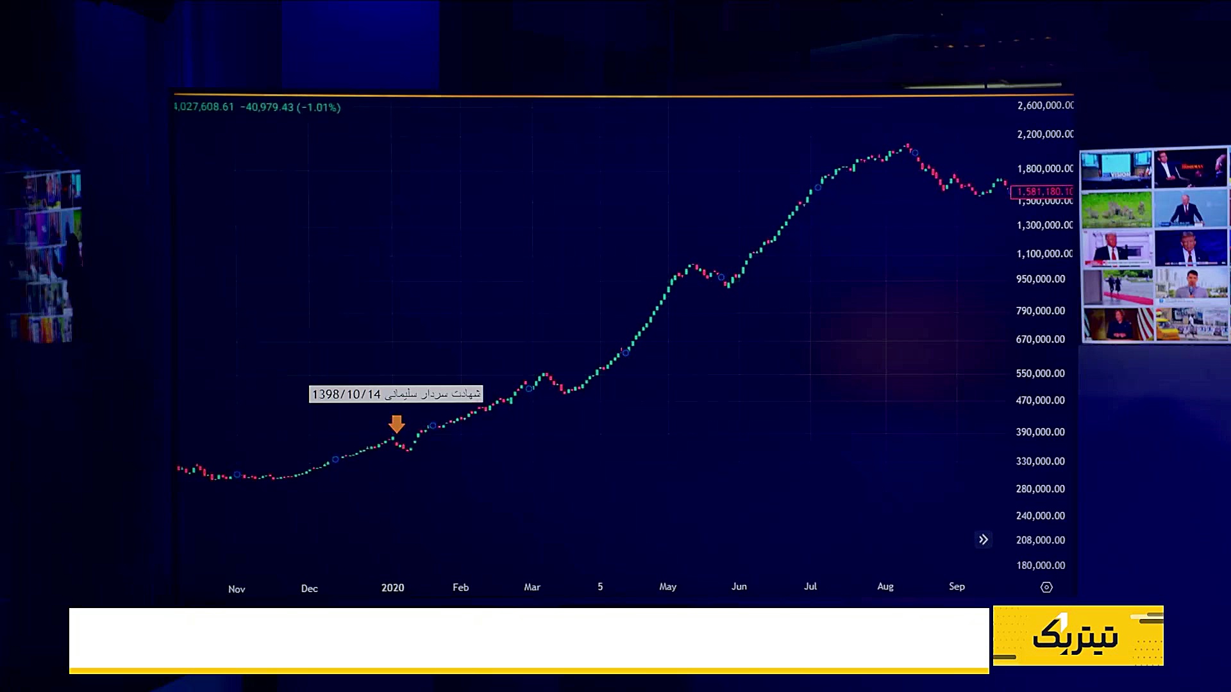The height and width of the screenshot is (692, 1231).
Task: Click the 950,000.00 price scale label
Action: click(1040, 279)
